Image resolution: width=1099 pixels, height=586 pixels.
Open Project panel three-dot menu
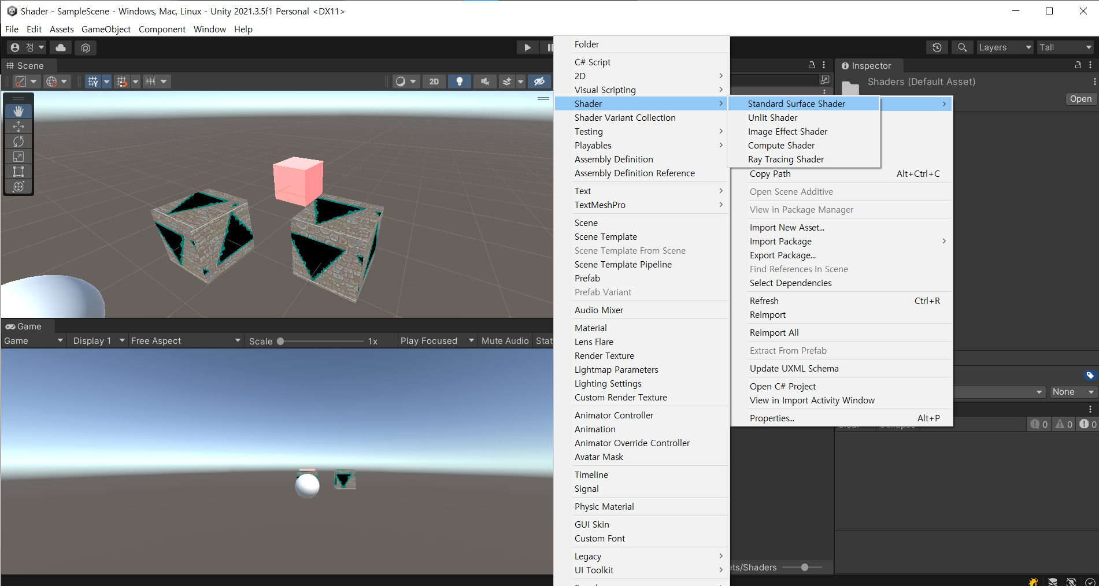click(824, 65)
